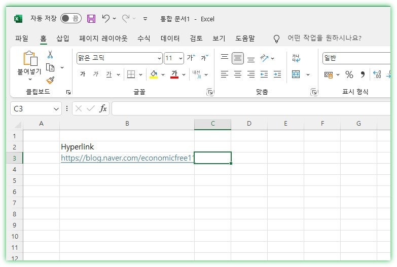Toggle bold formatting
The image size is (397, 267).
(x=83, y=74)
